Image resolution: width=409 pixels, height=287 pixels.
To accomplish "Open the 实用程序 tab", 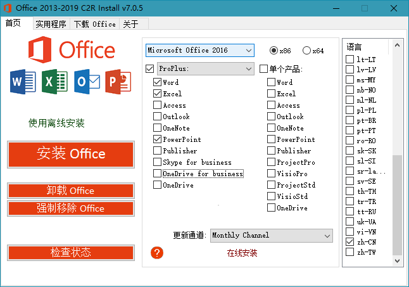I will [51, 24].
